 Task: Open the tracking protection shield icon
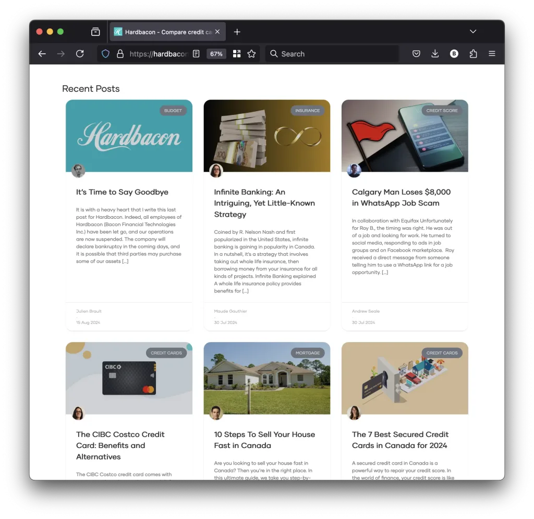click(105, 54)
